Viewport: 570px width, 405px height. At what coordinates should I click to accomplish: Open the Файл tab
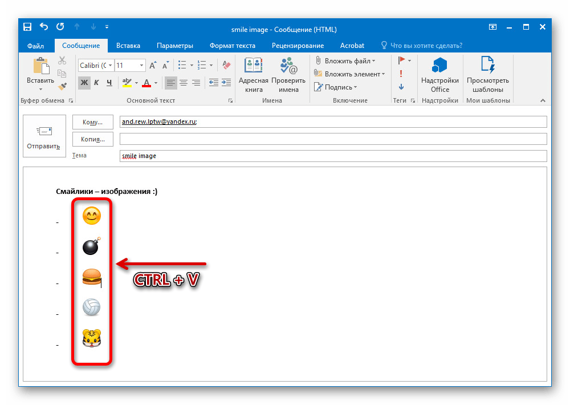point(35,46)
